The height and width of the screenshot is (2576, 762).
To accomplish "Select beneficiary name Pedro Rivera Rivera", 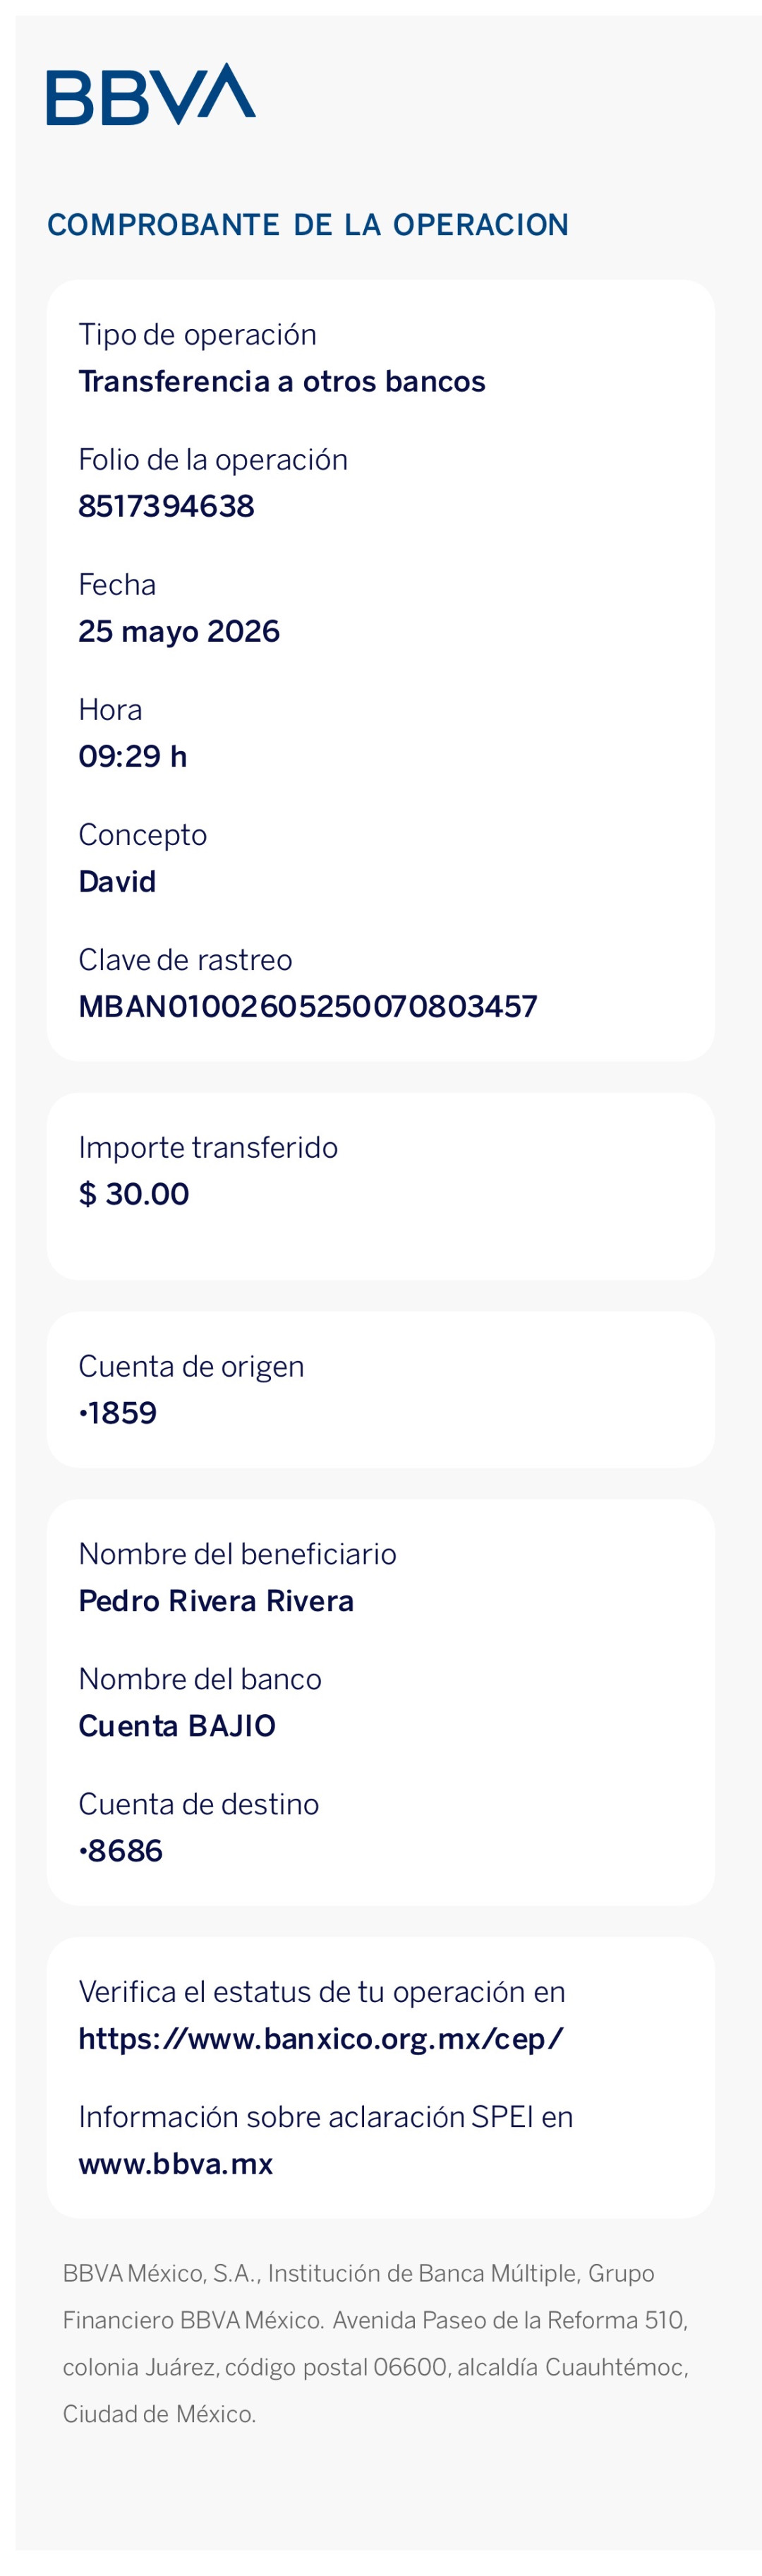I will pos(216,1601).
